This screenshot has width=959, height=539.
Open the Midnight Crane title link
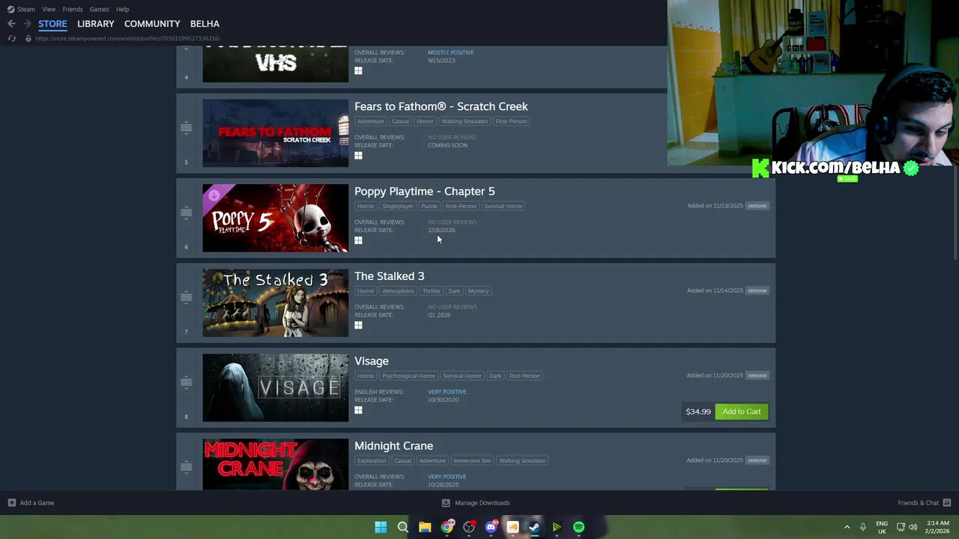393,446
